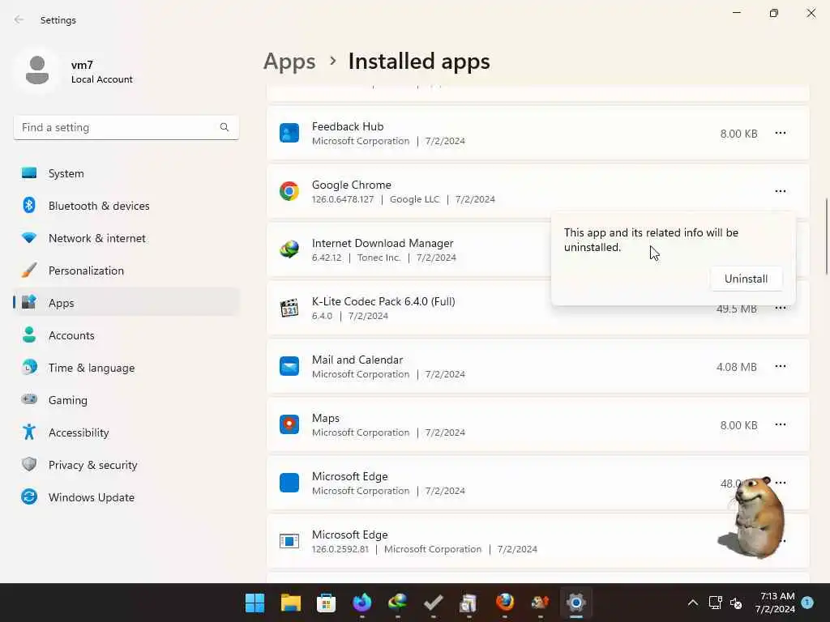Open the checkmark app on taskbar
The image size is (830, 622).
[x=434, y=603]
